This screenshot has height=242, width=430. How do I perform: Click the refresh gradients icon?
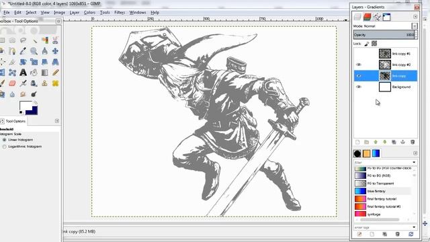tap(411, 235)
